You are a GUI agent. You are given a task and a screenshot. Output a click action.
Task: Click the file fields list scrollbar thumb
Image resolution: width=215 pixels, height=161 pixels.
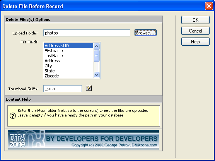(96, 55)
